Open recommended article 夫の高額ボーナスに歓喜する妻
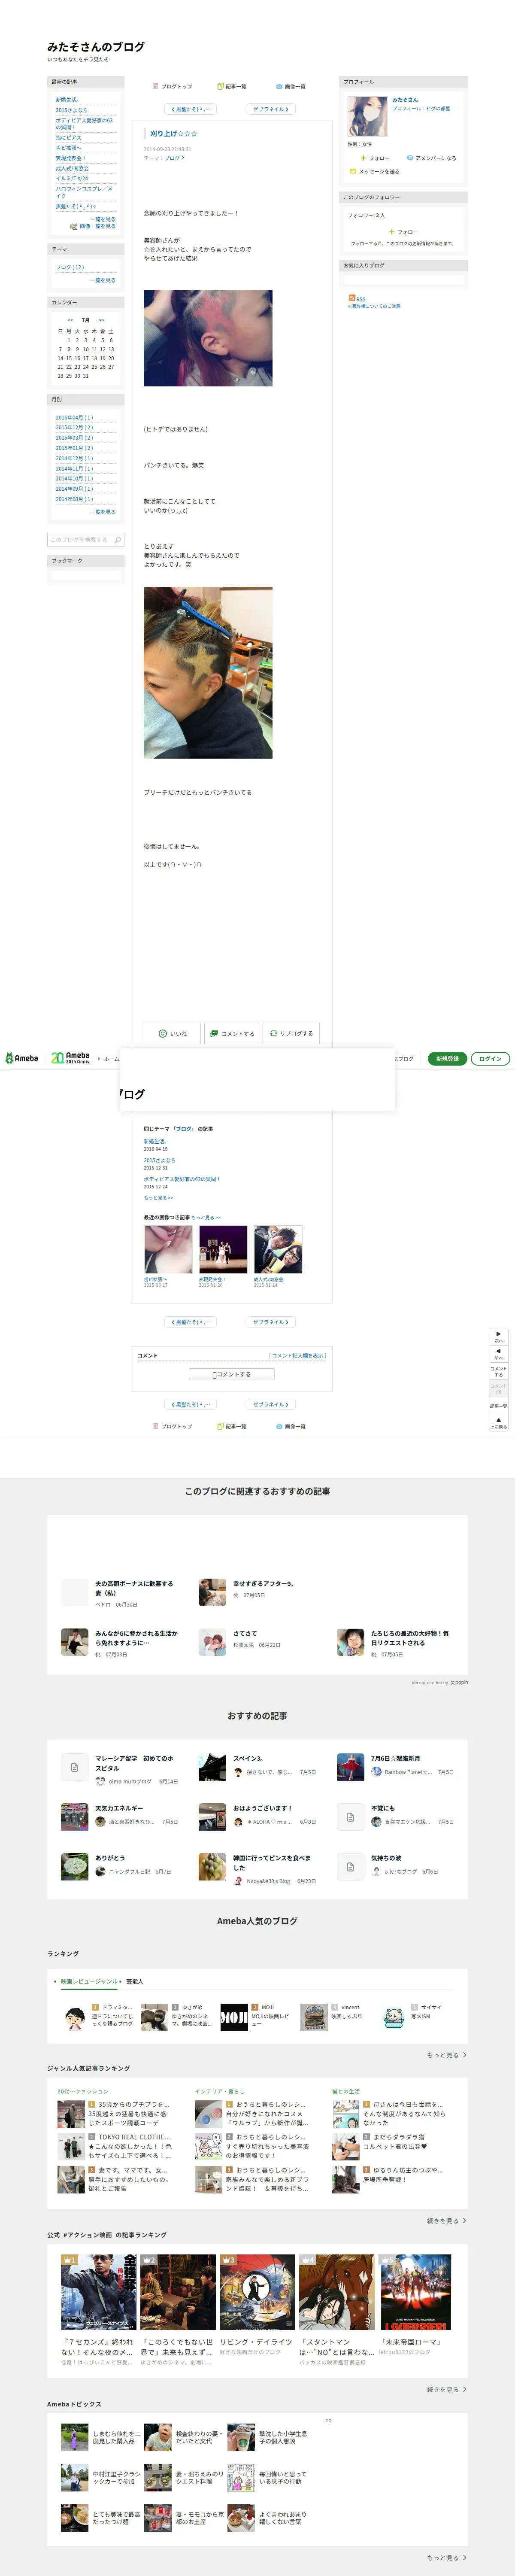 (134, 1588)
